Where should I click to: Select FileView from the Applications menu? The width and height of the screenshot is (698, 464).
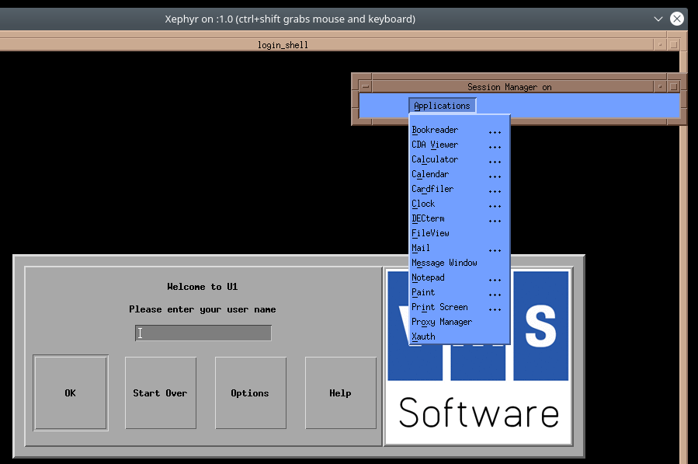click(x=430, y=233)
